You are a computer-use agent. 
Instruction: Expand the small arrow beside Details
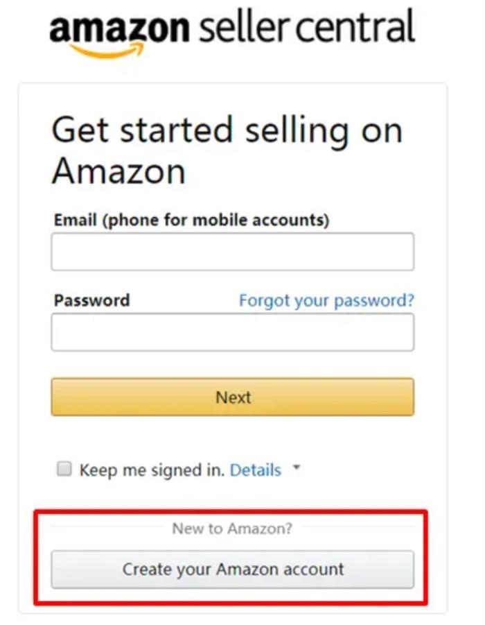pos(297,469)
